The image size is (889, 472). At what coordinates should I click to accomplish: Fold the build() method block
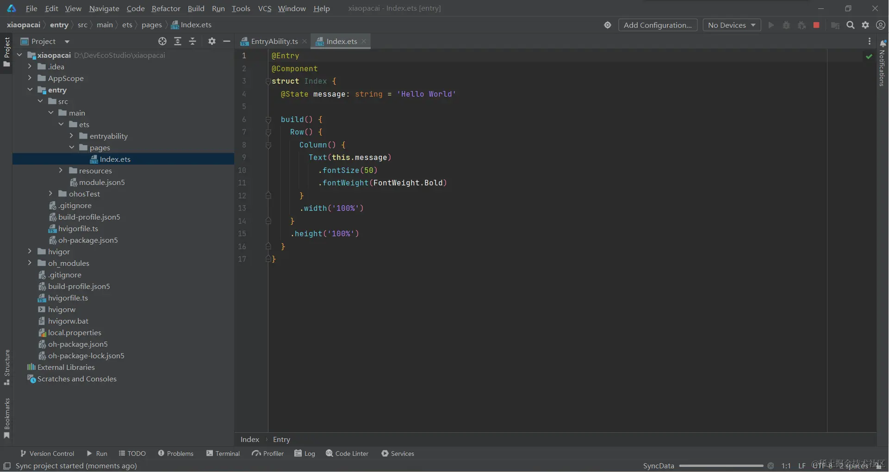(x=268, y=119)
